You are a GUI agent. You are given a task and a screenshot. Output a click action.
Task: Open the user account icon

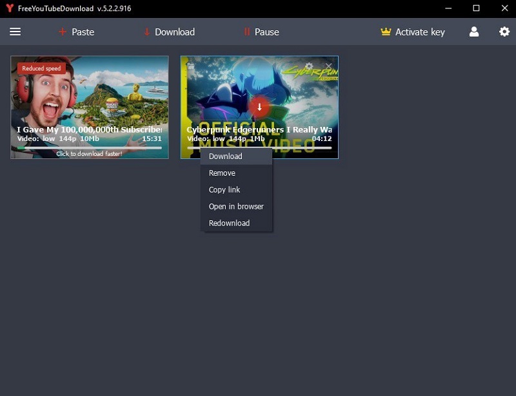474,32
